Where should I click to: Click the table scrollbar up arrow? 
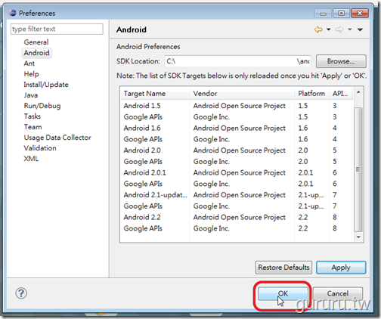click(358, 92)
